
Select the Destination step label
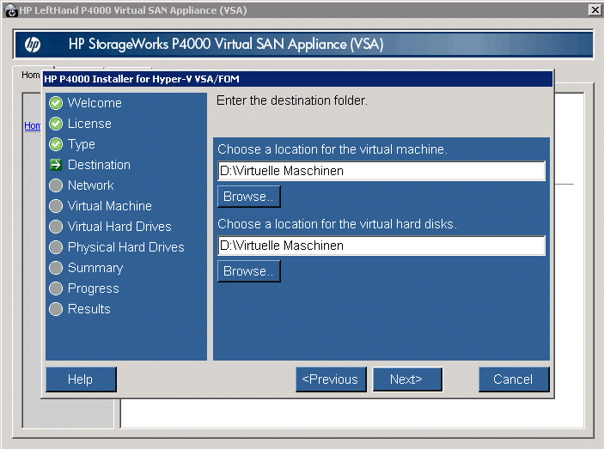click(99, 165)
